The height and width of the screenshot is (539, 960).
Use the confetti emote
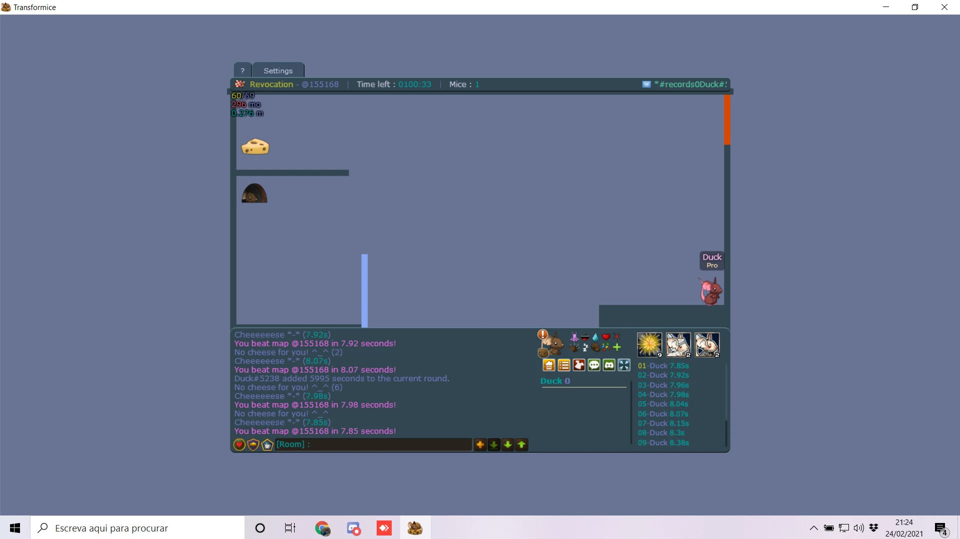tap(606, 347)
